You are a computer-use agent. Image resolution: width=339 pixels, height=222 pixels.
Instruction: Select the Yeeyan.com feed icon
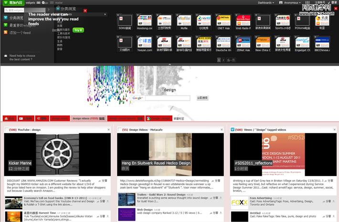pyautogui.click(x=144, y=42)
